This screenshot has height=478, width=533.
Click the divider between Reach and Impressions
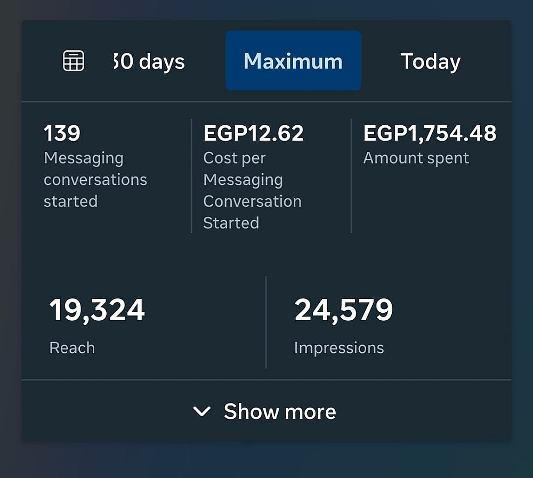(x=265, y=322)
